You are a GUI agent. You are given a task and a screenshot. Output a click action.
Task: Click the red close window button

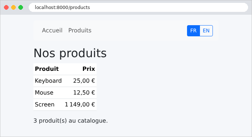6,8
